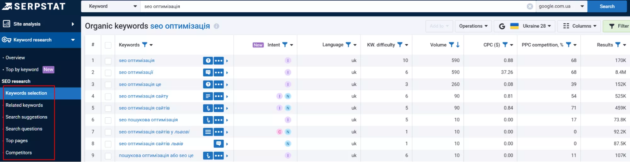Open Top pages in the sidebar
The image size is (630, 162).
tap(17, 141)
